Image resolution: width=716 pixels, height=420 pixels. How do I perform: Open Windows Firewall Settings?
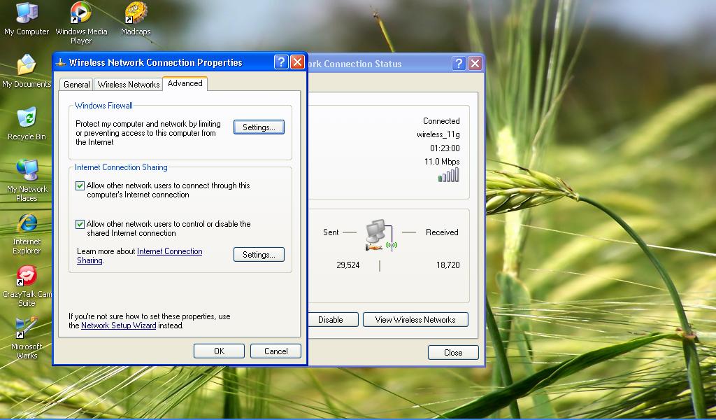259,127
